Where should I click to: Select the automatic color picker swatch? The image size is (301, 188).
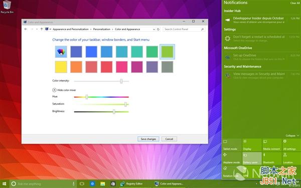coord(61,52)
